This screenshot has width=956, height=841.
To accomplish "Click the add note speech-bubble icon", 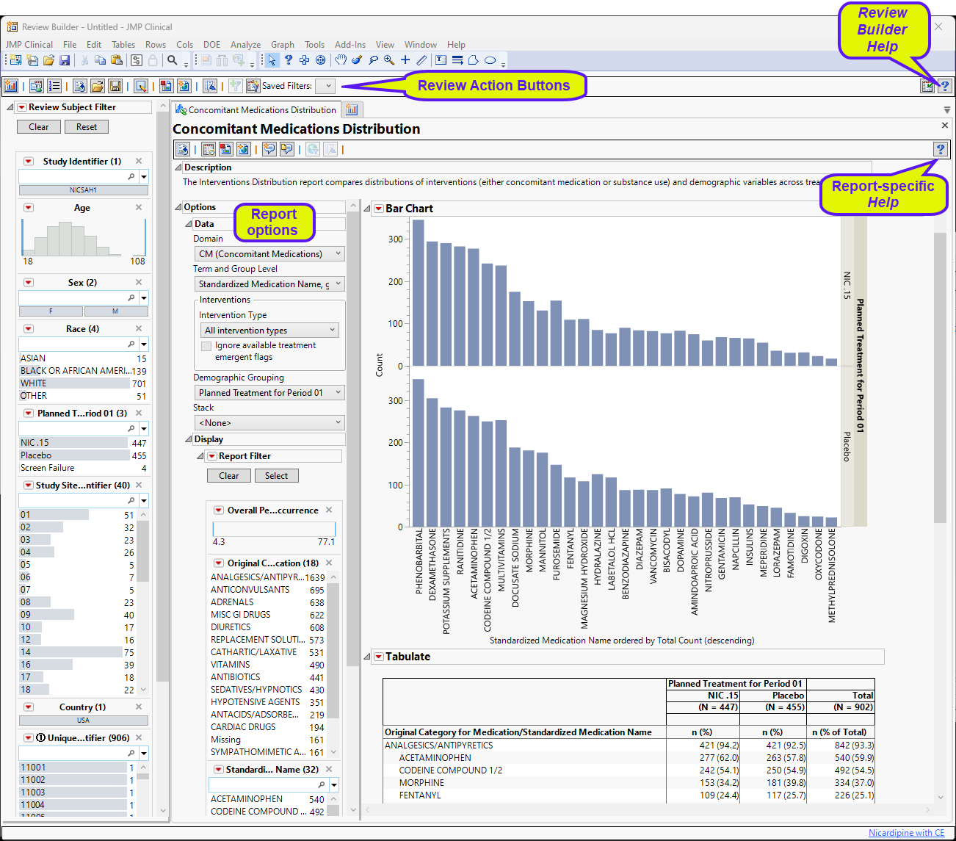I will click(x=269, y=149).
